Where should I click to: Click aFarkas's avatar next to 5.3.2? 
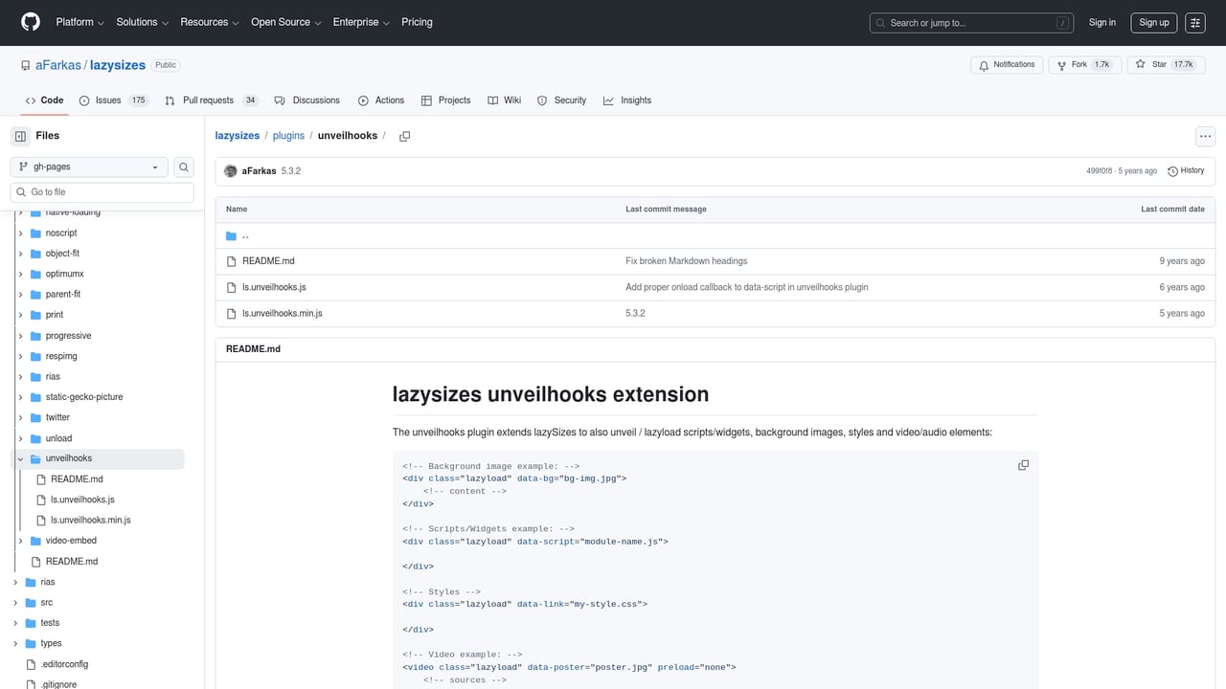tap(230, 170)
